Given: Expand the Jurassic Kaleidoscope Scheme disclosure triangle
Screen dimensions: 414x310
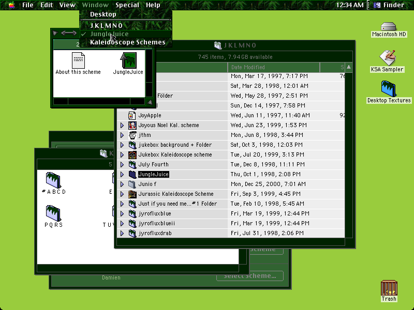Looking at the screenshot, I should point(122,194).
